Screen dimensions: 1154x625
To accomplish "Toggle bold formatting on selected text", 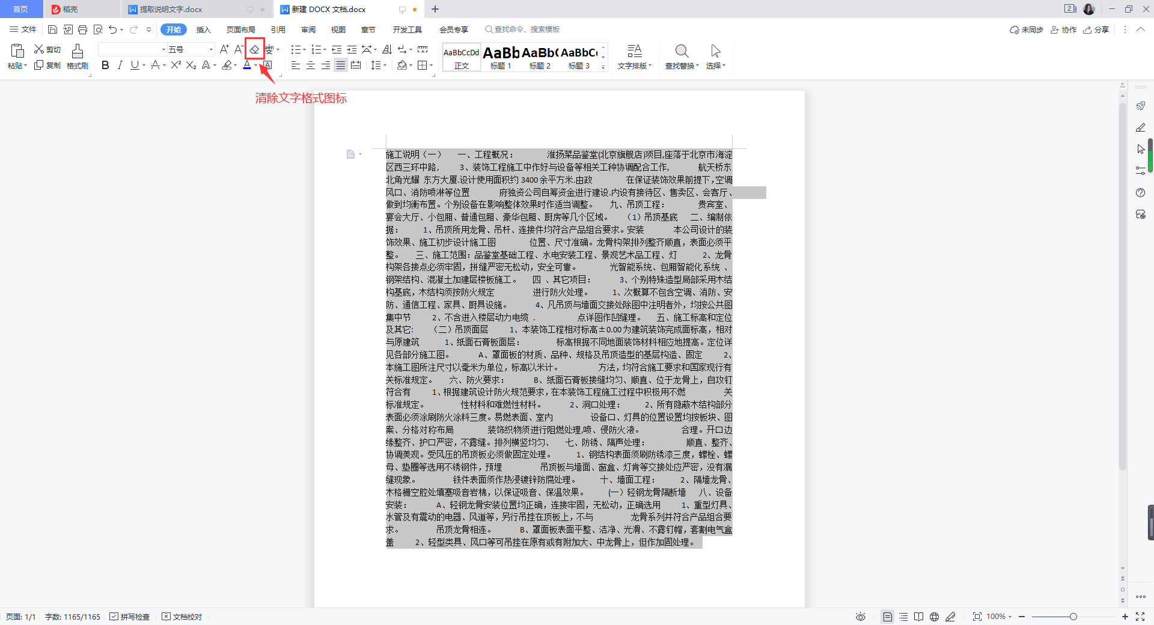I will [105, 66].
